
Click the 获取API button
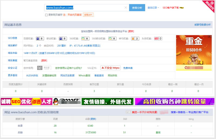tap(88, 15)
